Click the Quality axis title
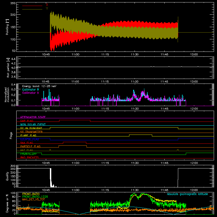Viewport: 217px width, 217px height. (7, 176)
